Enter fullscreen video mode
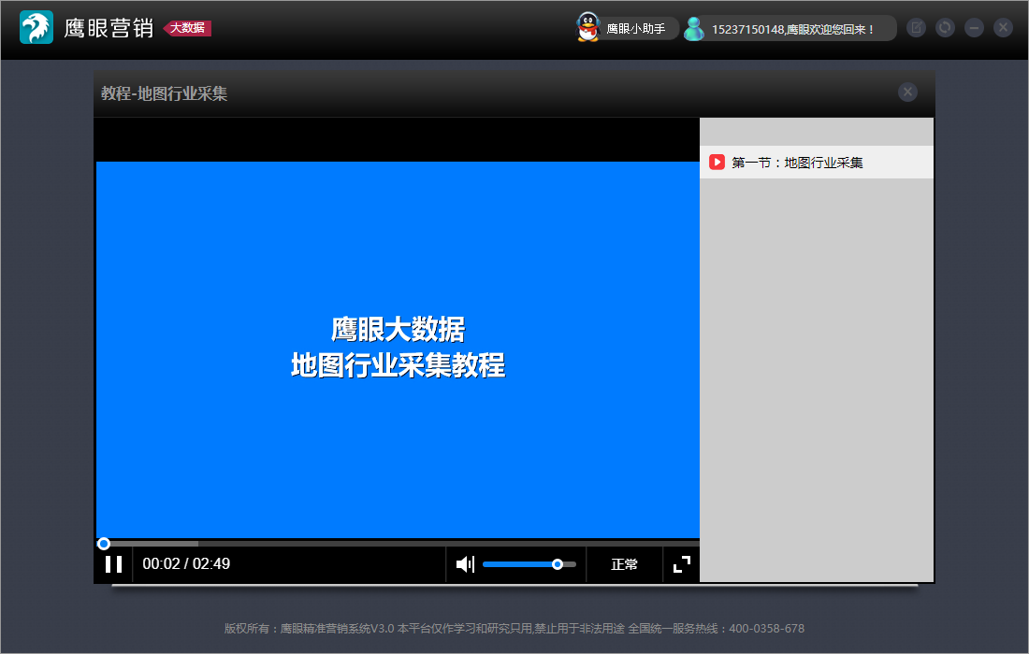The width and height of the screenshot is (1029, 654). point(682,564)
